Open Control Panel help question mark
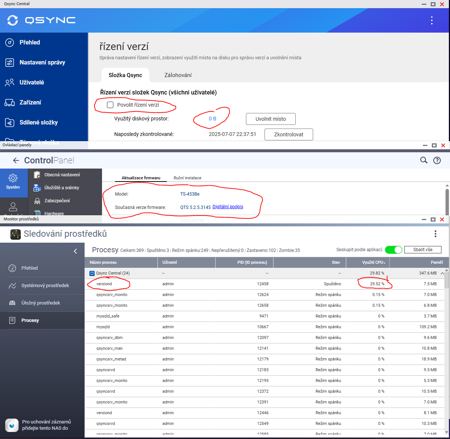The image size is (450, 439). click(x=437, y=160)
